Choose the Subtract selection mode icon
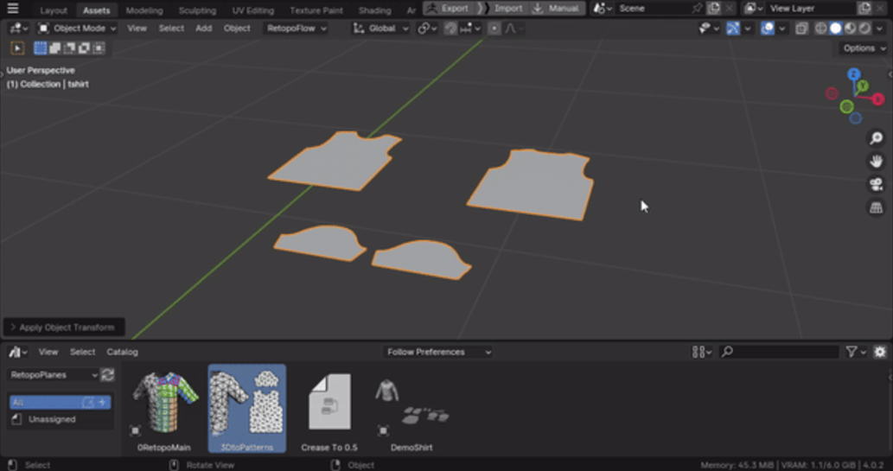Screen dimensions: 893x471 pyautogui.click(x=69, y=48)
